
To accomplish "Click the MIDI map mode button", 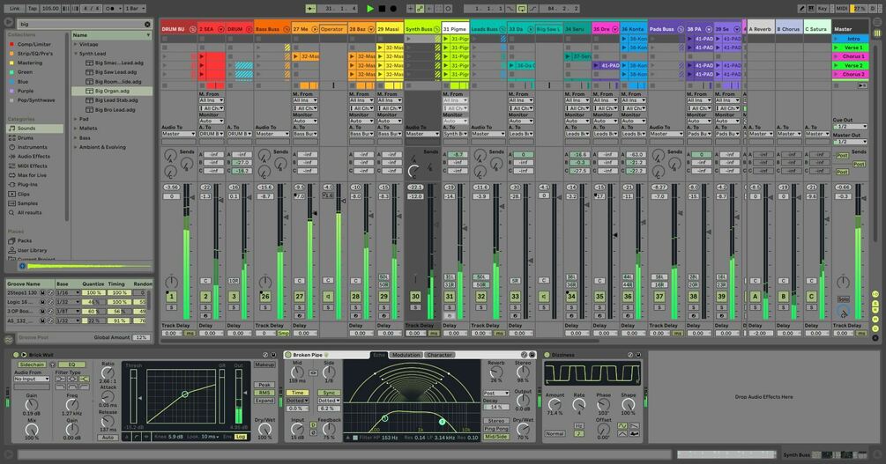I will coord(842,9).
